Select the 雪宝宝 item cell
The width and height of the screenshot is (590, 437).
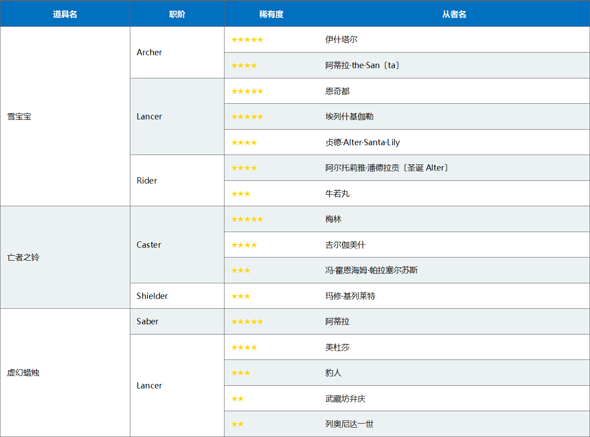[65, 116]
